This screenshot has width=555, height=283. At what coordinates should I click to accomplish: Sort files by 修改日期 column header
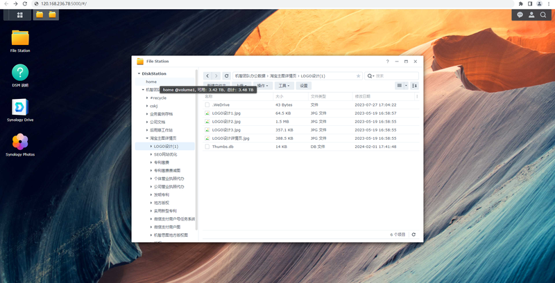363,96
